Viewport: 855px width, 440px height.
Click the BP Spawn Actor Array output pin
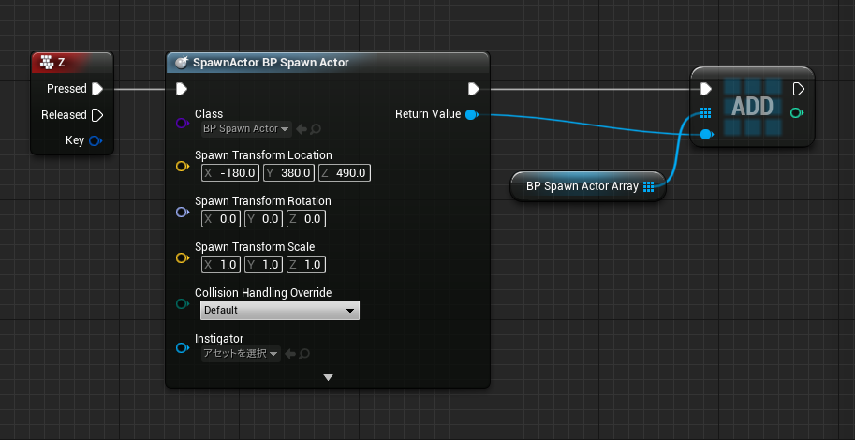click(648, 186)
